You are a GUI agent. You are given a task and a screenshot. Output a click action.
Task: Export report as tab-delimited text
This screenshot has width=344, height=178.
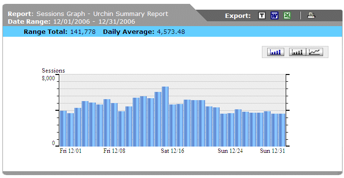pyautogui.click(x=261, y=15)
